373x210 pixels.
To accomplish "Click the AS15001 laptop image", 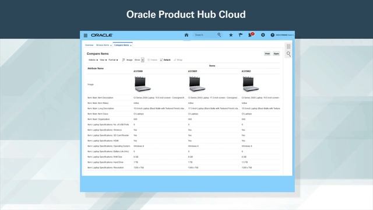I will (x=197, y=84).
